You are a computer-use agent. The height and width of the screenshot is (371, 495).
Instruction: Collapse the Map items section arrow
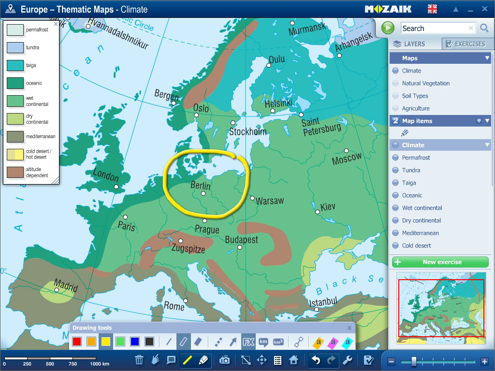click(x=487, y=121)
